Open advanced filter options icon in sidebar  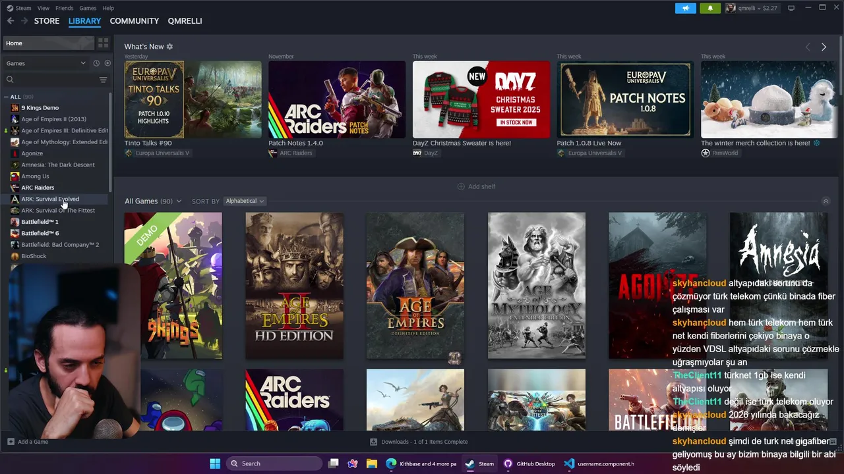(x=103, y=80)
